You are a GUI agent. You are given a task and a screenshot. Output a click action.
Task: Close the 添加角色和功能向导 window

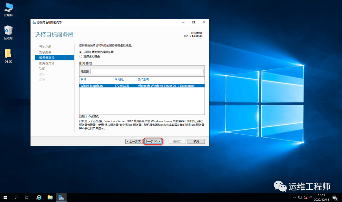[x=204, y=22]
